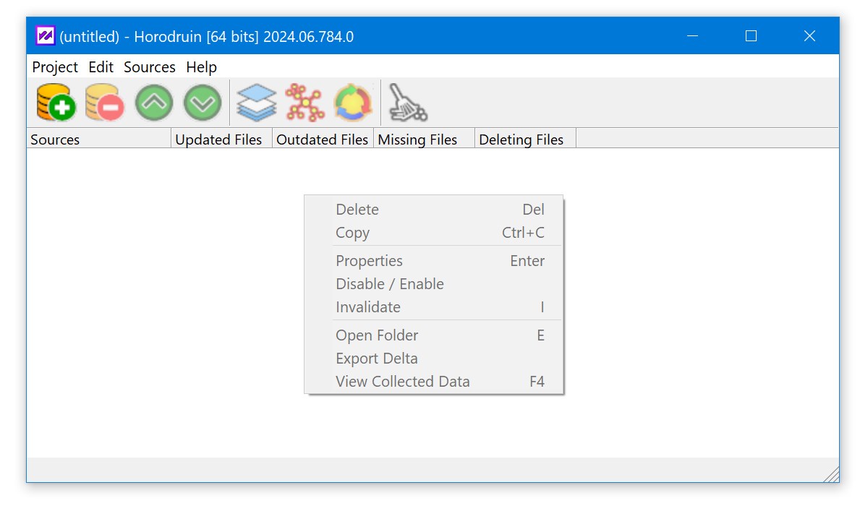Click the blue stacked layers icon
860x506 pixels.
point(257,103)
